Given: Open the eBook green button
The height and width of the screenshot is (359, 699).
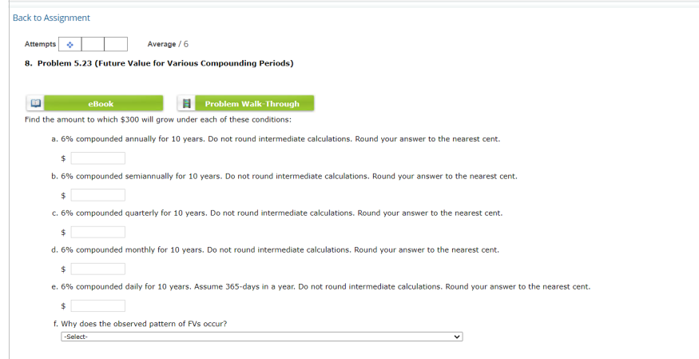Looking at the screenshot, I should coord(101,103).
